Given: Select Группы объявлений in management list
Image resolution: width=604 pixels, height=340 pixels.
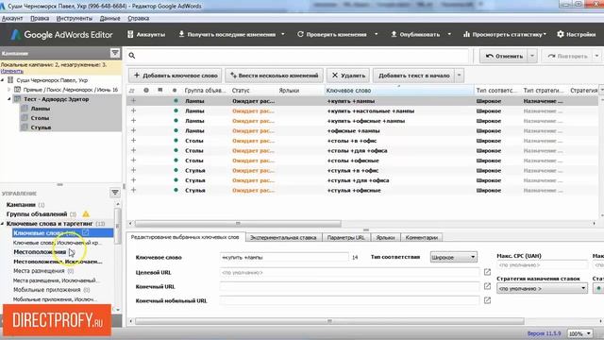Looking at the screenshot, I should [x=37, y=214].
